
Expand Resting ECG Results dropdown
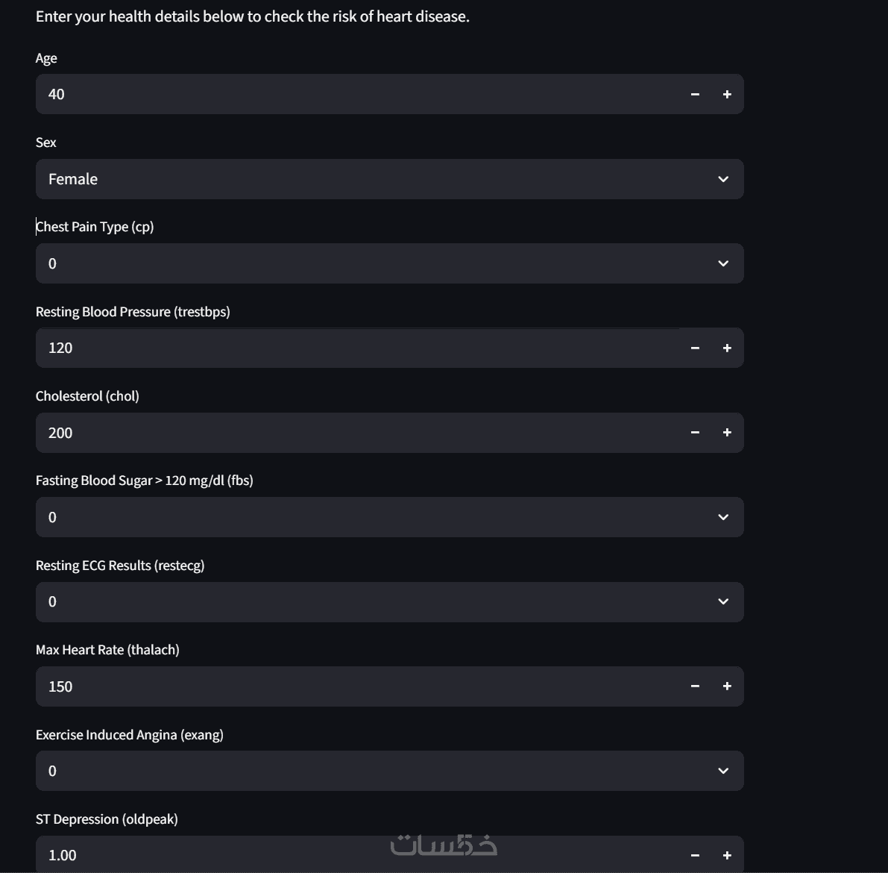(x=389, y=601)
